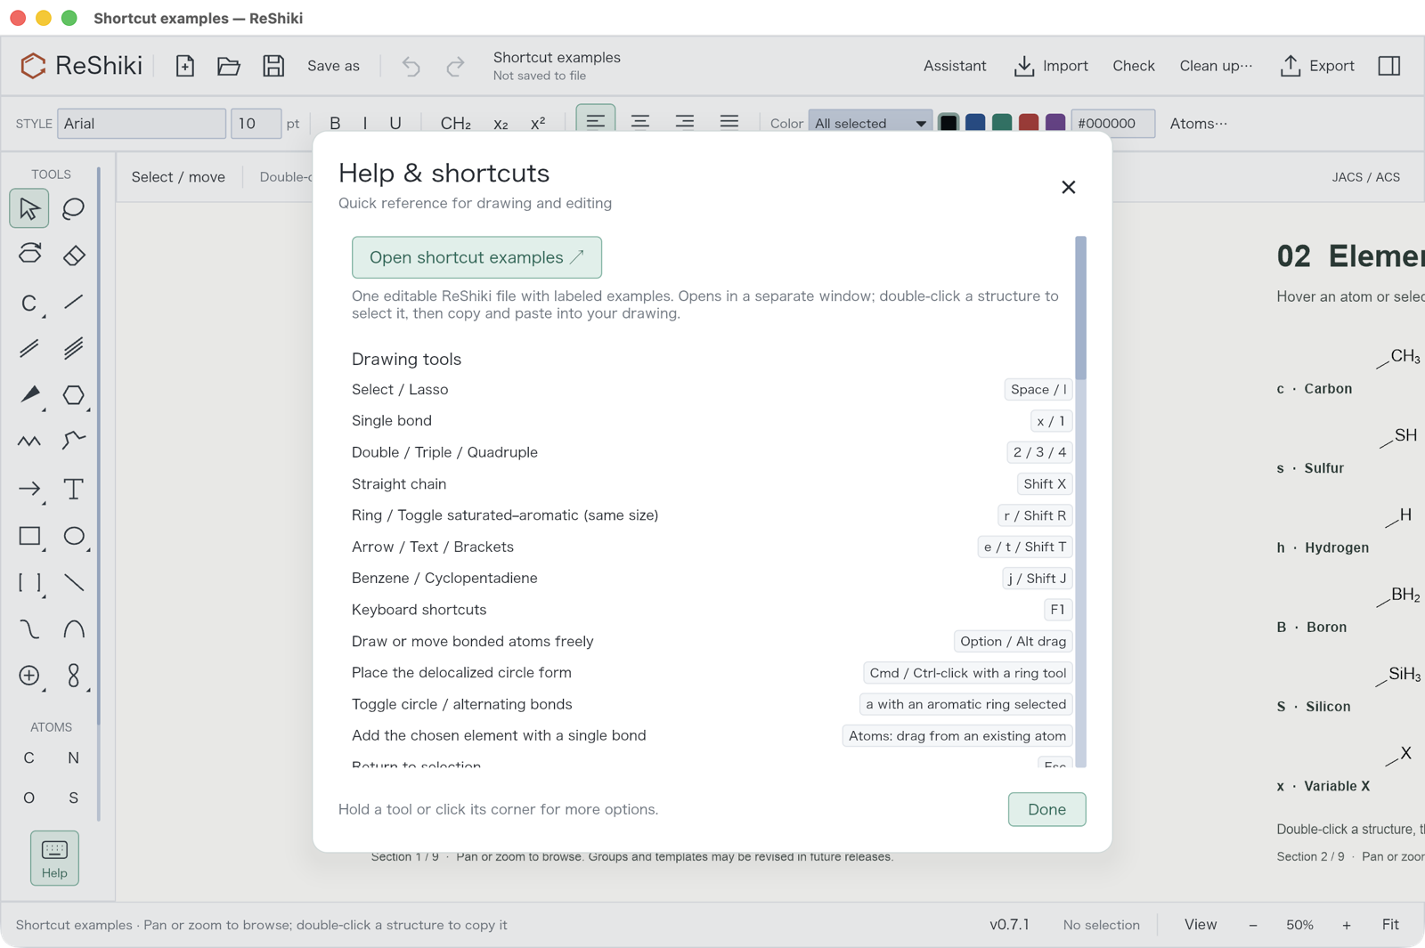Open Help from the tools panel
1425x948 pixels.
54,858
